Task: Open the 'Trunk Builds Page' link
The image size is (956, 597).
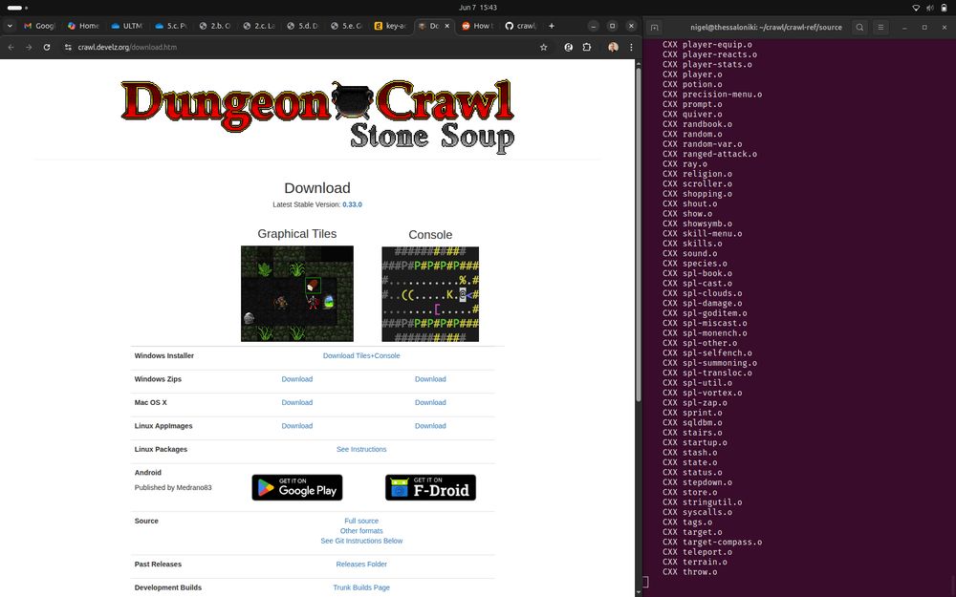Action: tap(361, 587)
